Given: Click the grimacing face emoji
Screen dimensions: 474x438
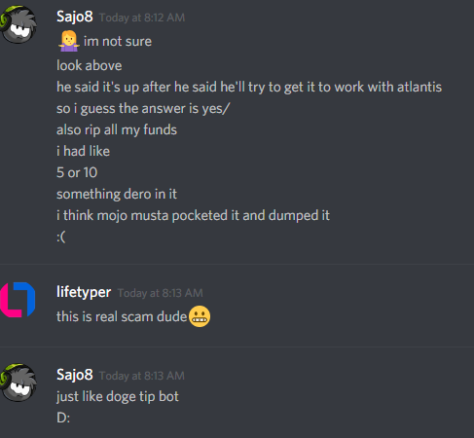Looking at the screenshot, I should click(200, 316).
